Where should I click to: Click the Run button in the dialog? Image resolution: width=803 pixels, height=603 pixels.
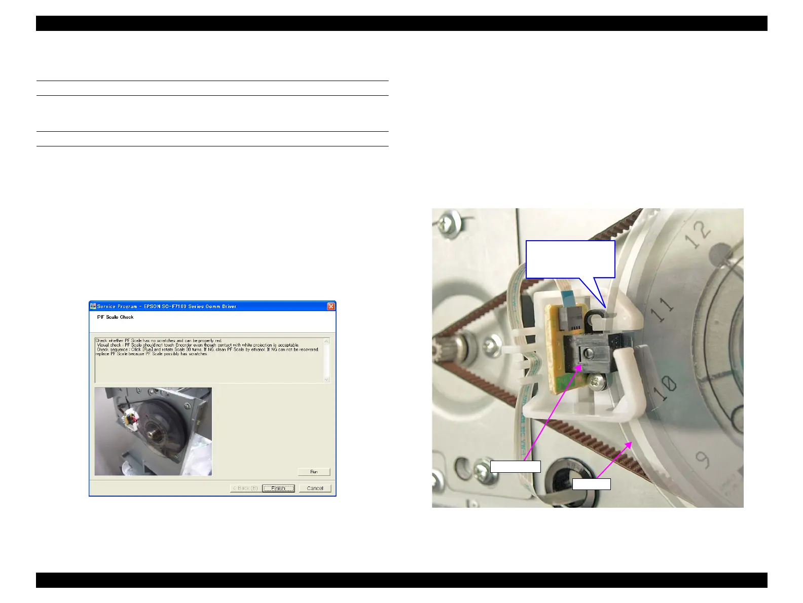314,472
